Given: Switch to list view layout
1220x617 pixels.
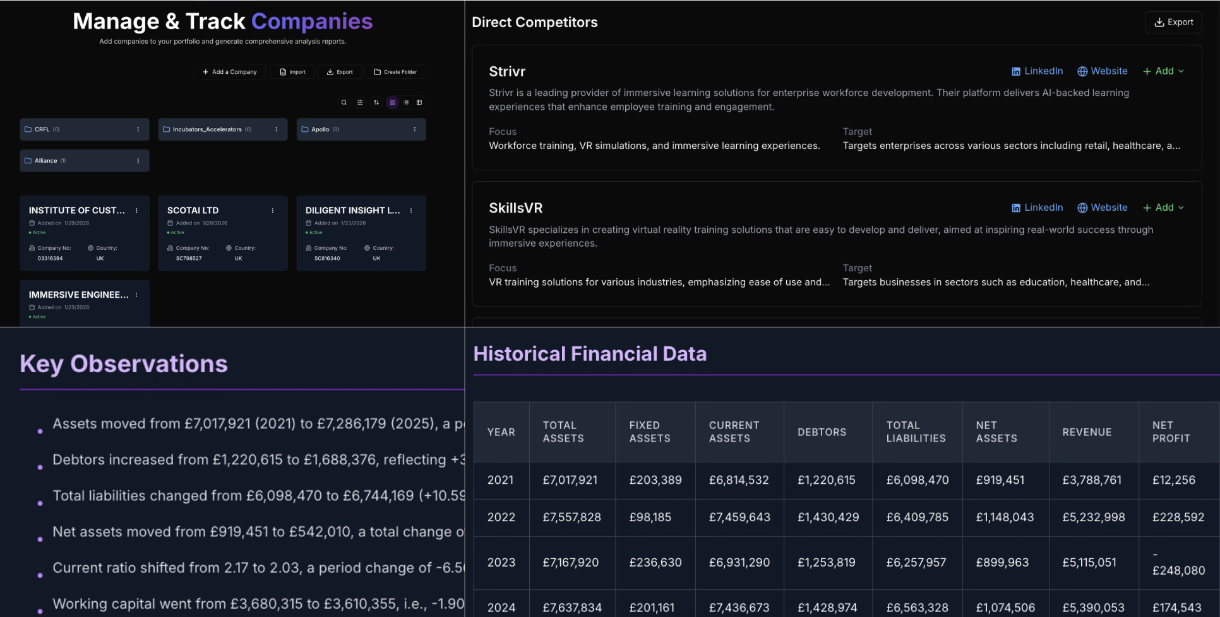Looking at the screenshot, I should pos(406,102).
